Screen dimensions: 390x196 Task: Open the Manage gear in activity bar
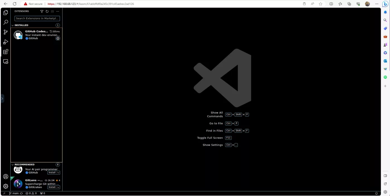(6, 186)
